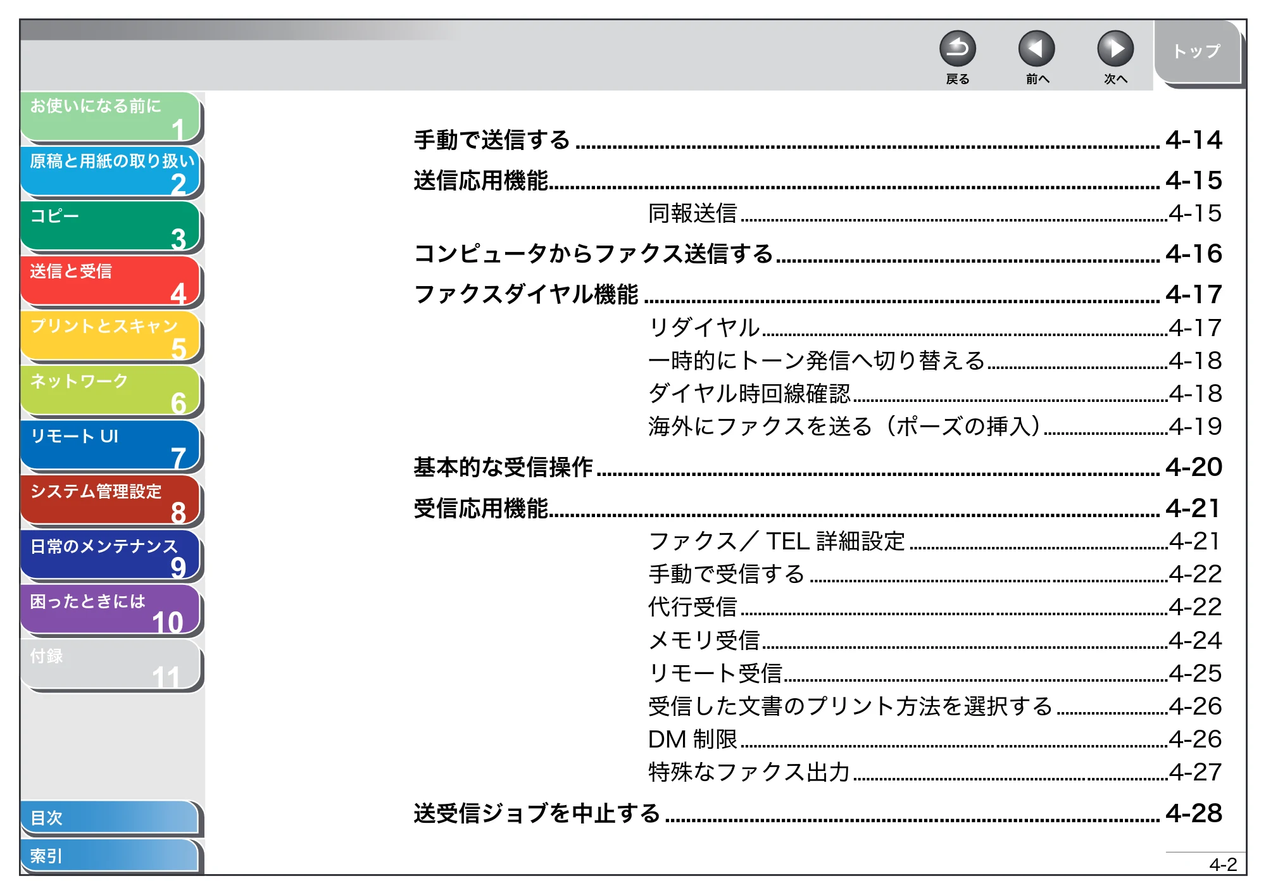The image size is (1266, 895).
Task: Open the リダイヤル entry
Action: (935, 327)
